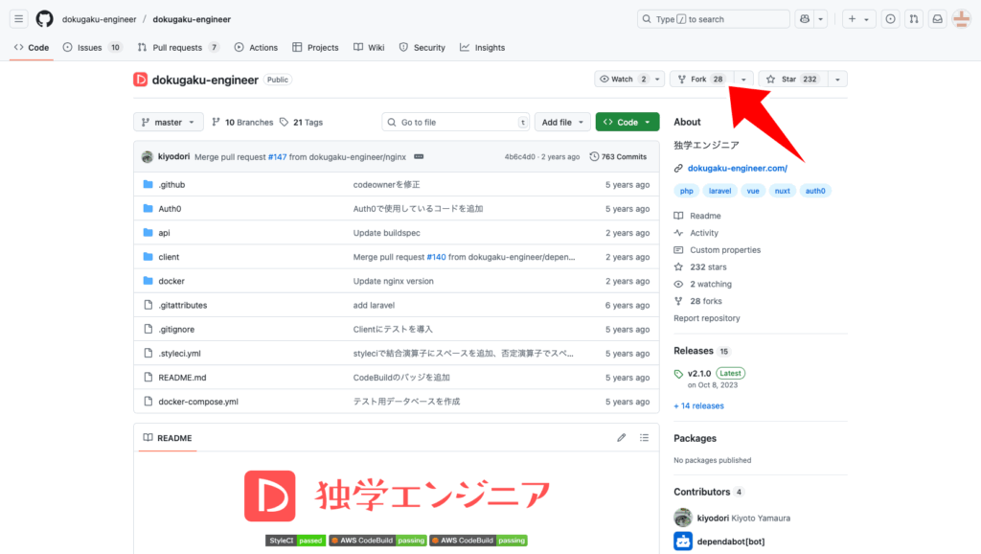Go to the Insights tab
Viewport: 981px width, 554px height.
(482, 47)
